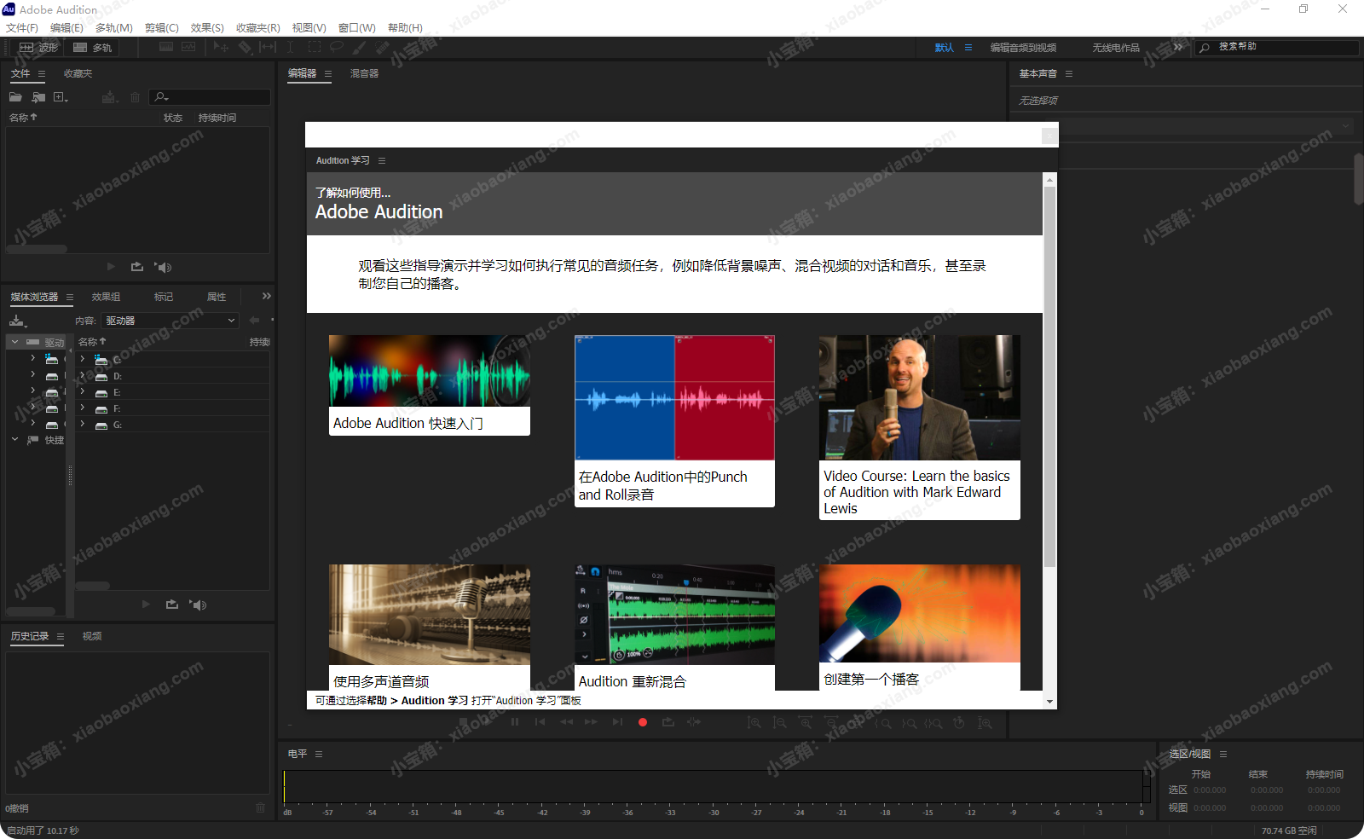
Task: Toggle auto-play speaker in media browser
Action: 199,605
